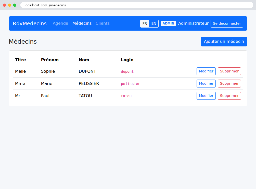Image resolution: width=256 pixels, height=189 pixels.
Task: Select the login text "dupont"
Action: click(x=127, y=71)
